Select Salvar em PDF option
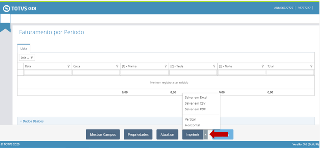This screenshot has height=149, width=320. [x=195, y=109]
